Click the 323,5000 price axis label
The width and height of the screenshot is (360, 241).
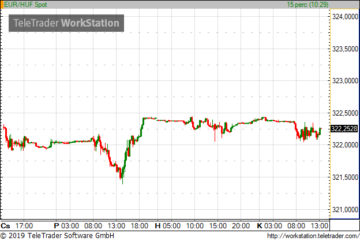(345, 49)
